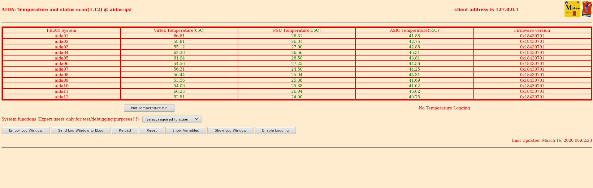The width and height of the screenshot is (593, 188).
Task: Click the aida12 firmware version value
Action: tap(532, 97)
